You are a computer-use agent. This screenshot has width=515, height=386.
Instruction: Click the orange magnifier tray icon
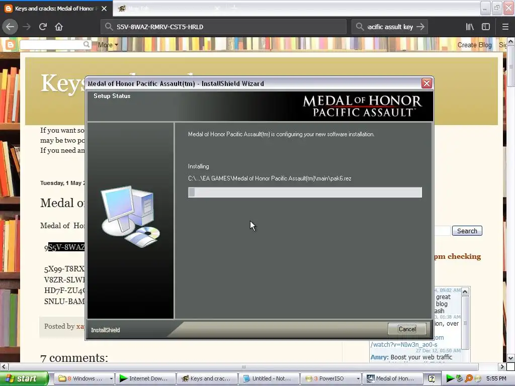pyautogui.click(x=469, y=378)
